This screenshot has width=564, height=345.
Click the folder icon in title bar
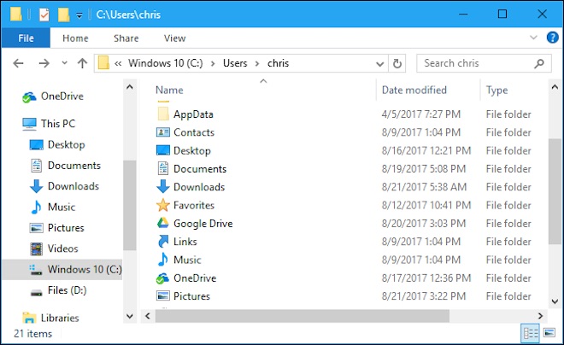[16, 15]
